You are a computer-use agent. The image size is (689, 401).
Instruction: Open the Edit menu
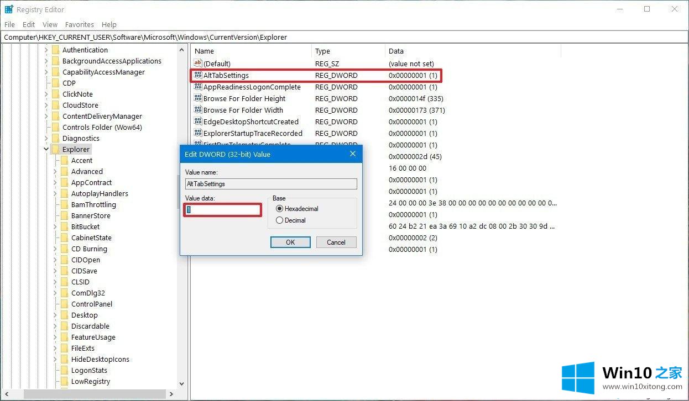pos(29,24)
